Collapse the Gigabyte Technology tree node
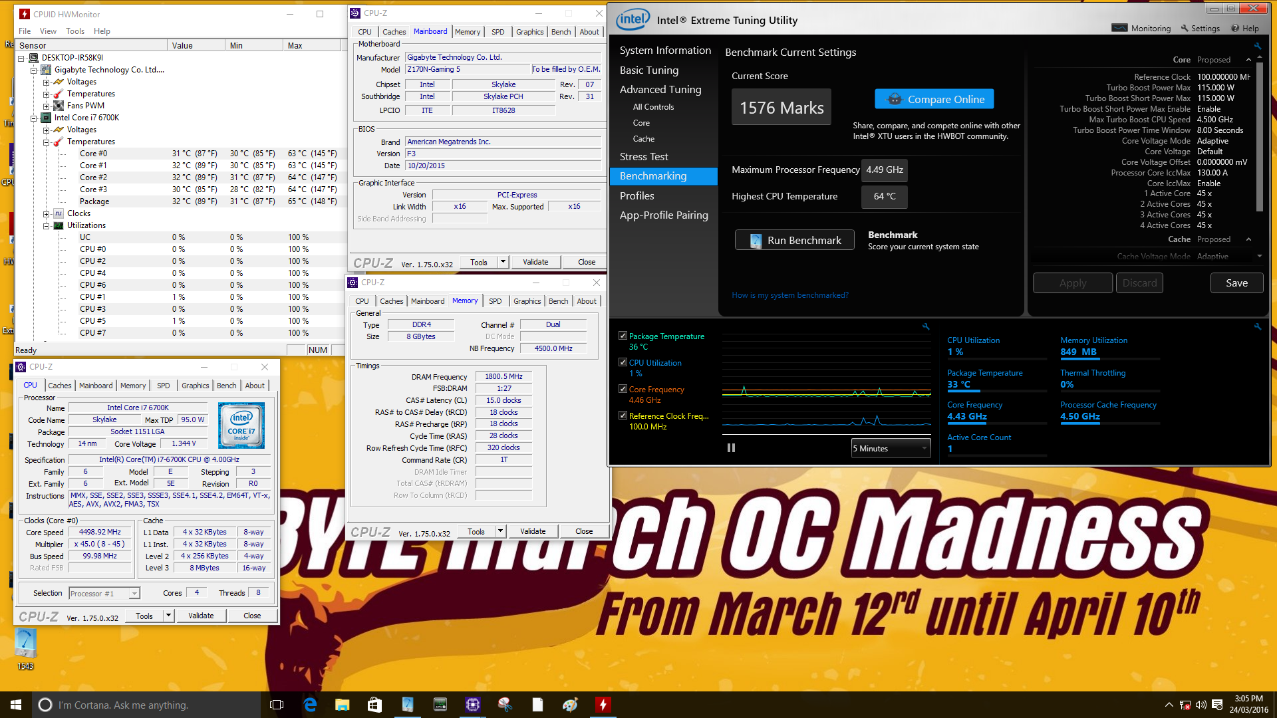The width and height of the screenshot is (1277, 718). (34, 70)
